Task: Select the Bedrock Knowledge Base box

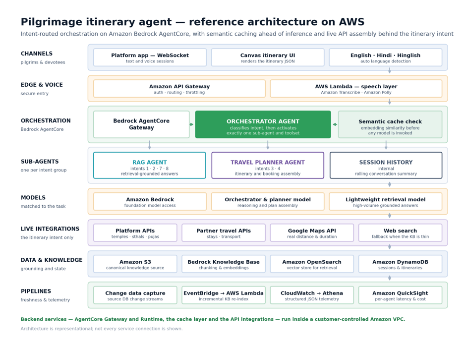Action: pyautogui.click(x=224, y=264)
